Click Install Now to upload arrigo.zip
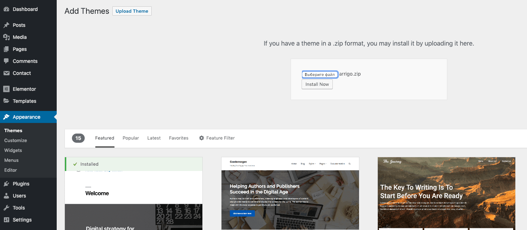527x230 pixels. pyautogui.click(x=317, y=84)
